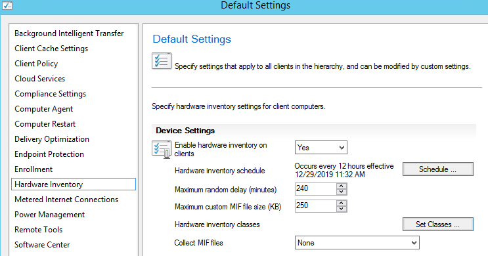Choose Endpoint Protection from the list

point(49,154)
